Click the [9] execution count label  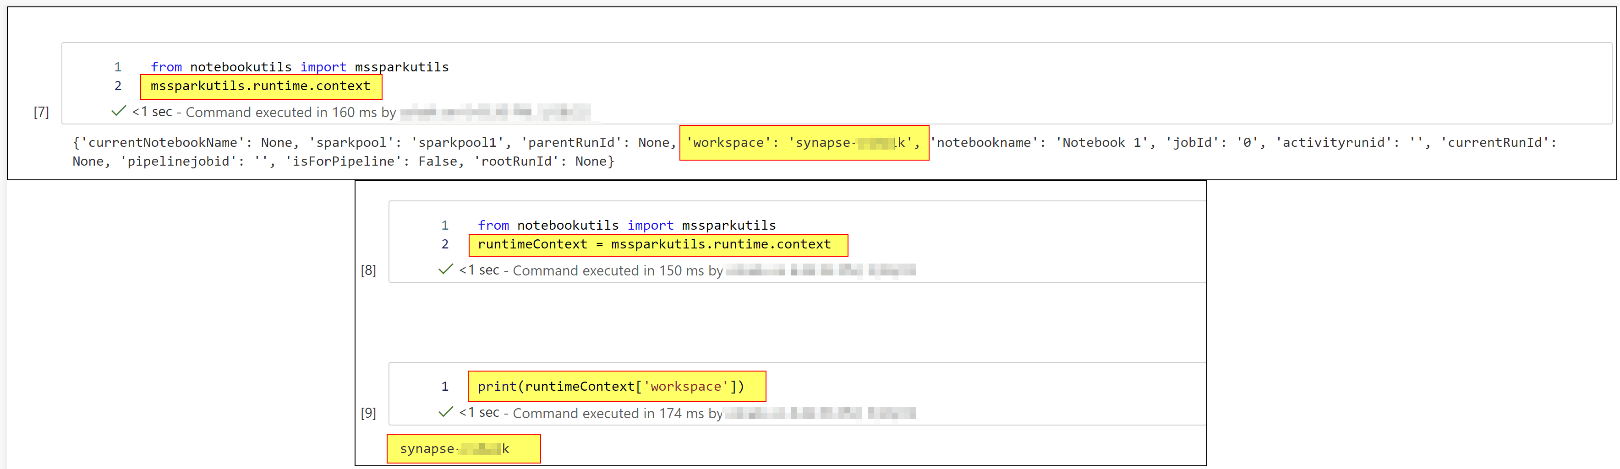[368, 414]
